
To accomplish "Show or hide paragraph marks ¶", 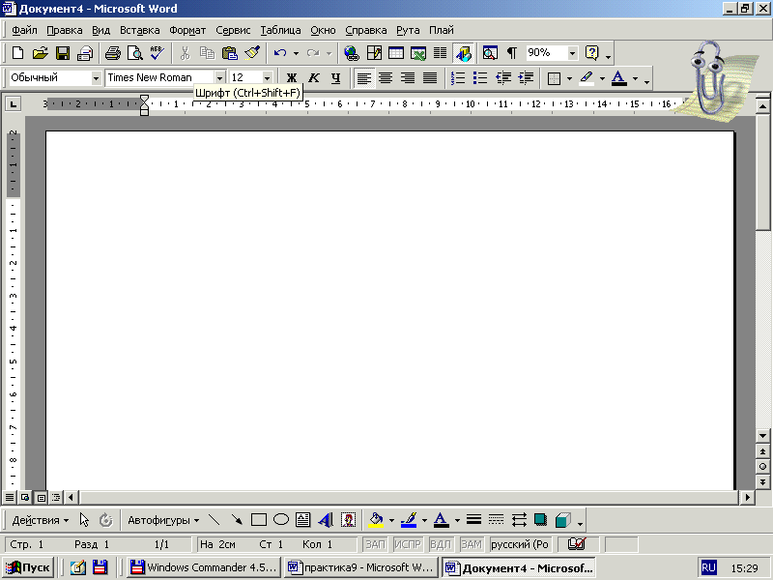I will [512, 53].
